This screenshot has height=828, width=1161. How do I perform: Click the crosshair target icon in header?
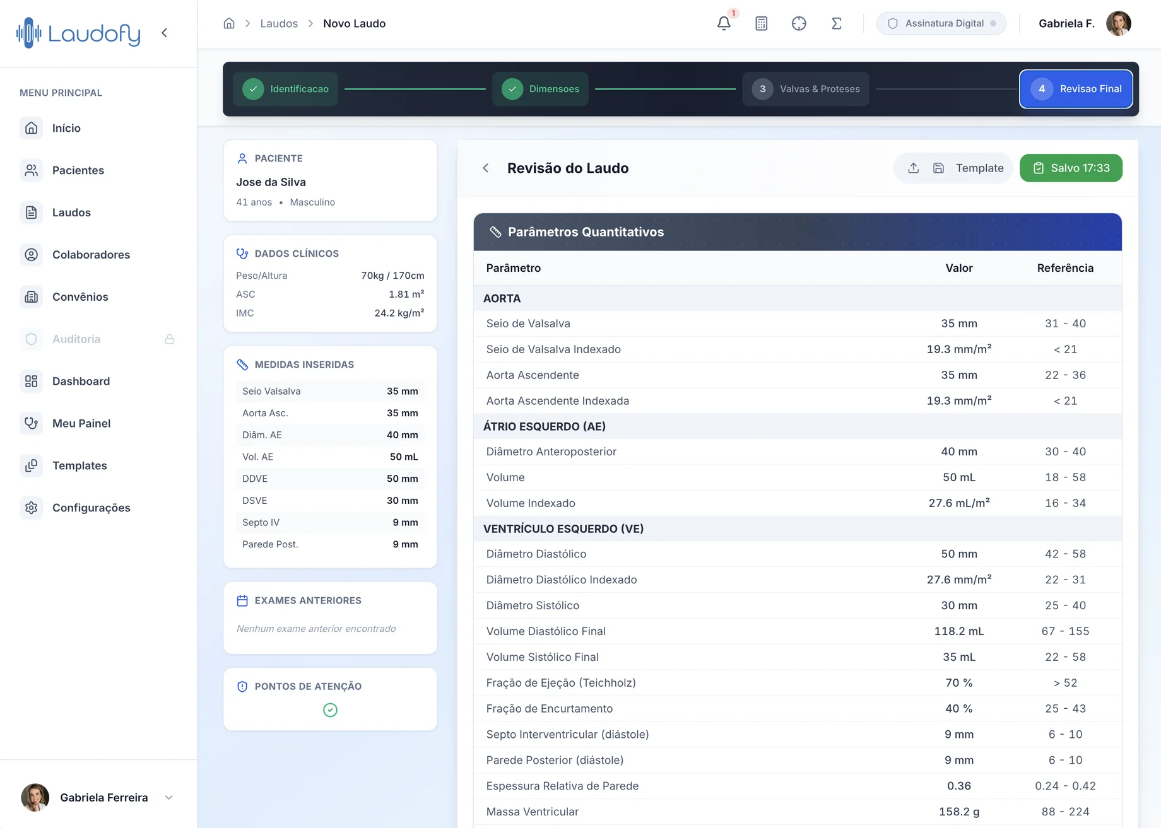pyautogui.click(x=799, y=23)
